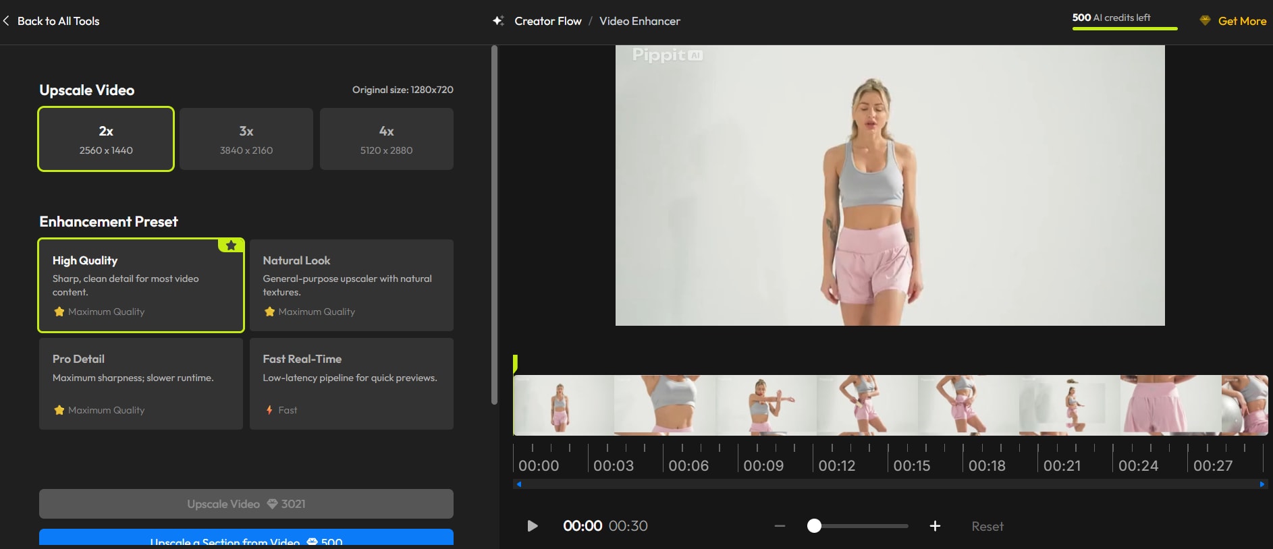Click the lightning Fast icon on Fast Real-Time
The image size is (1273, 549).
pyautogui.click(x=269, y=410)
